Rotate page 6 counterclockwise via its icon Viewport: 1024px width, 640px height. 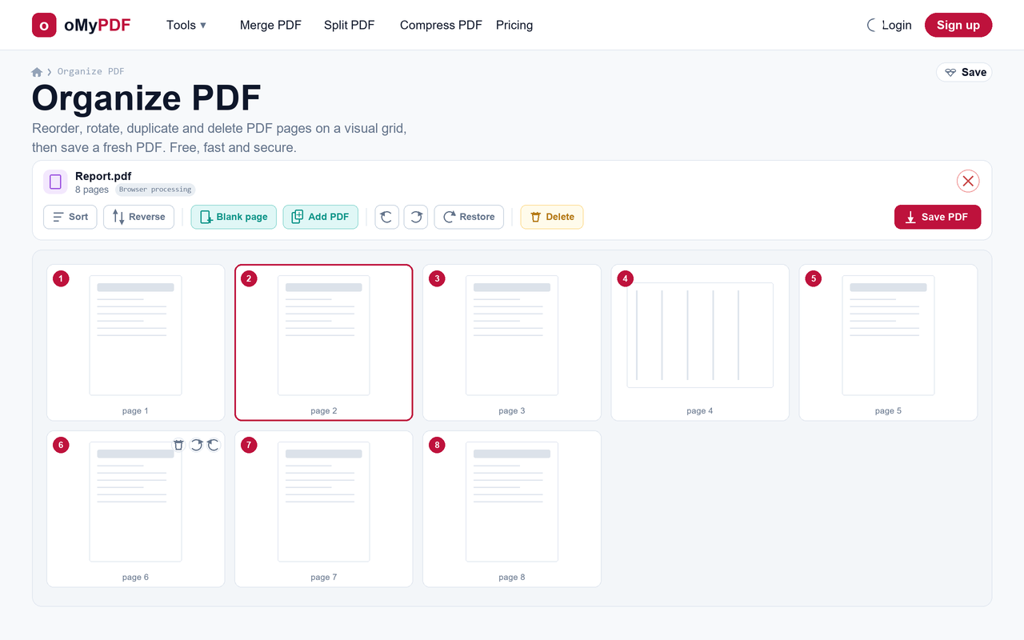(213, 445)
